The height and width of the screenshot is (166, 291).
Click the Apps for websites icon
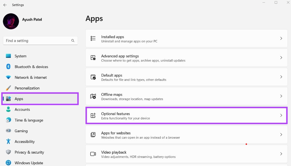click(x=93, y=135)
